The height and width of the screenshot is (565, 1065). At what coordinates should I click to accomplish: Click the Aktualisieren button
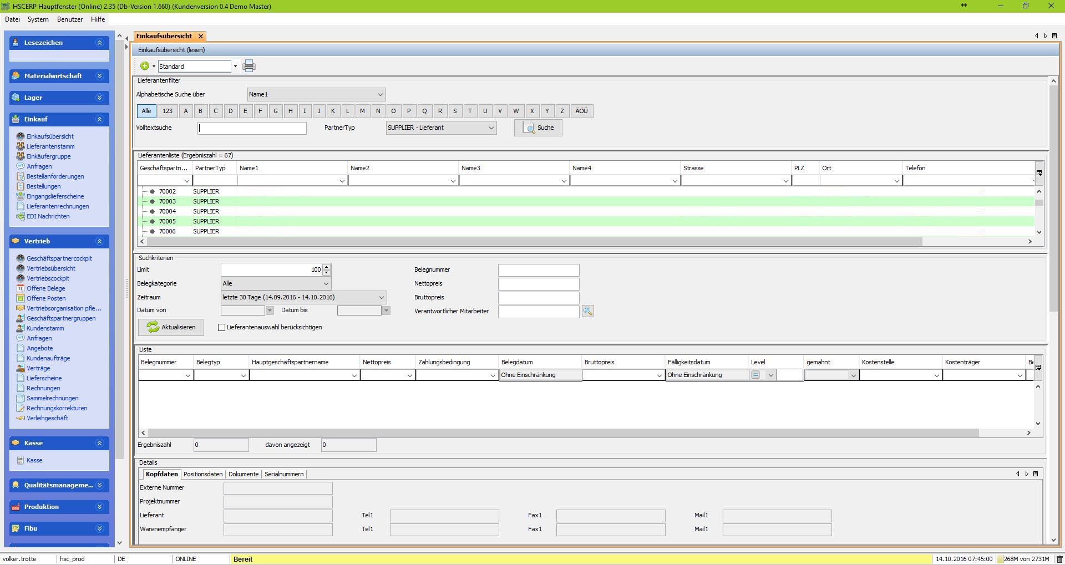click(x=171, y=327)
